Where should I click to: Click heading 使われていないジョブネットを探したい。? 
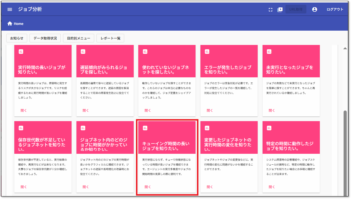pyautogui.click(x=166, y=70)
